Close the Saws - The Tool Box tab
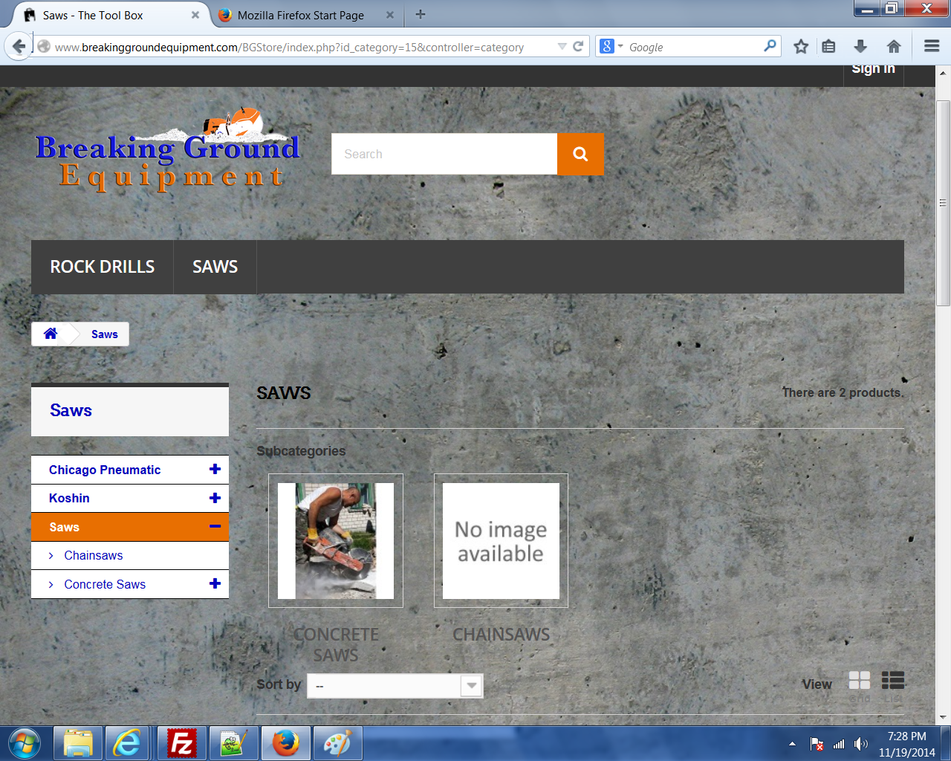This screenshot has height=761, width=951. point(195,15)
